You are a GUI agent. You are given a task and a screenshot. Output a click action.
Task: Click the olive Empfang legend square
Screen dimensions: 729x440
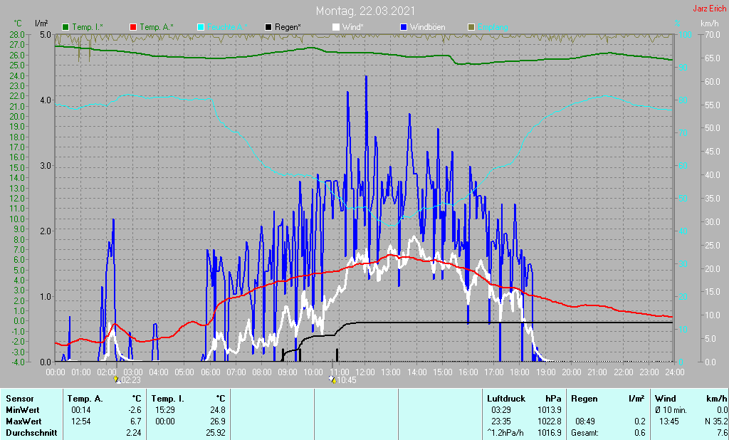[x=471, y=28]
